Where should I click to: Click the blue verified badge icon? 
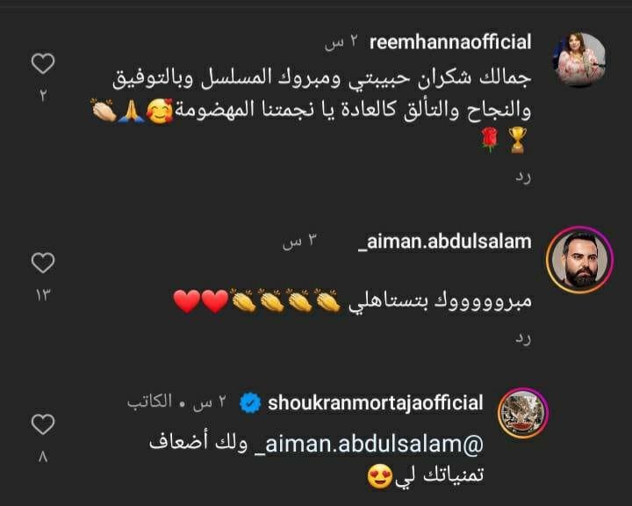[x=250, y=403]
